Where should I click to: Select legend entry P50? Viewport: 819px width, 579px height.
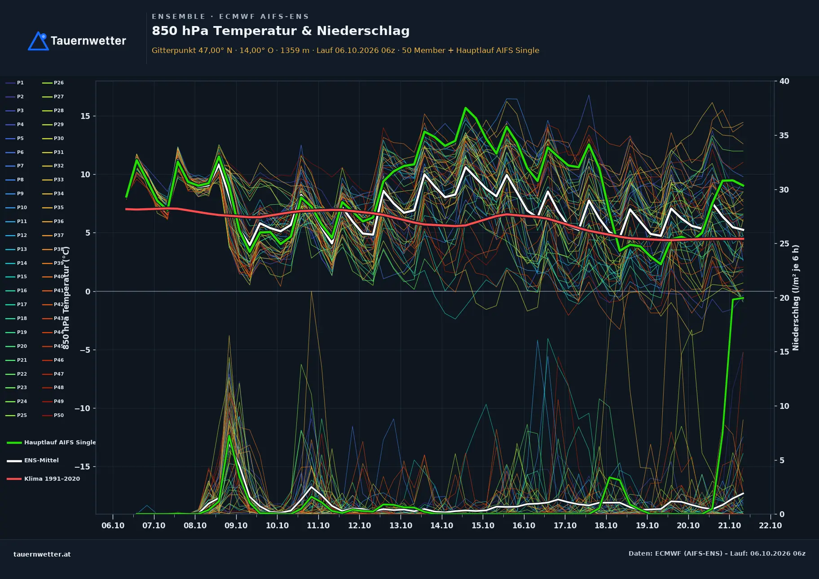[53, 415]
